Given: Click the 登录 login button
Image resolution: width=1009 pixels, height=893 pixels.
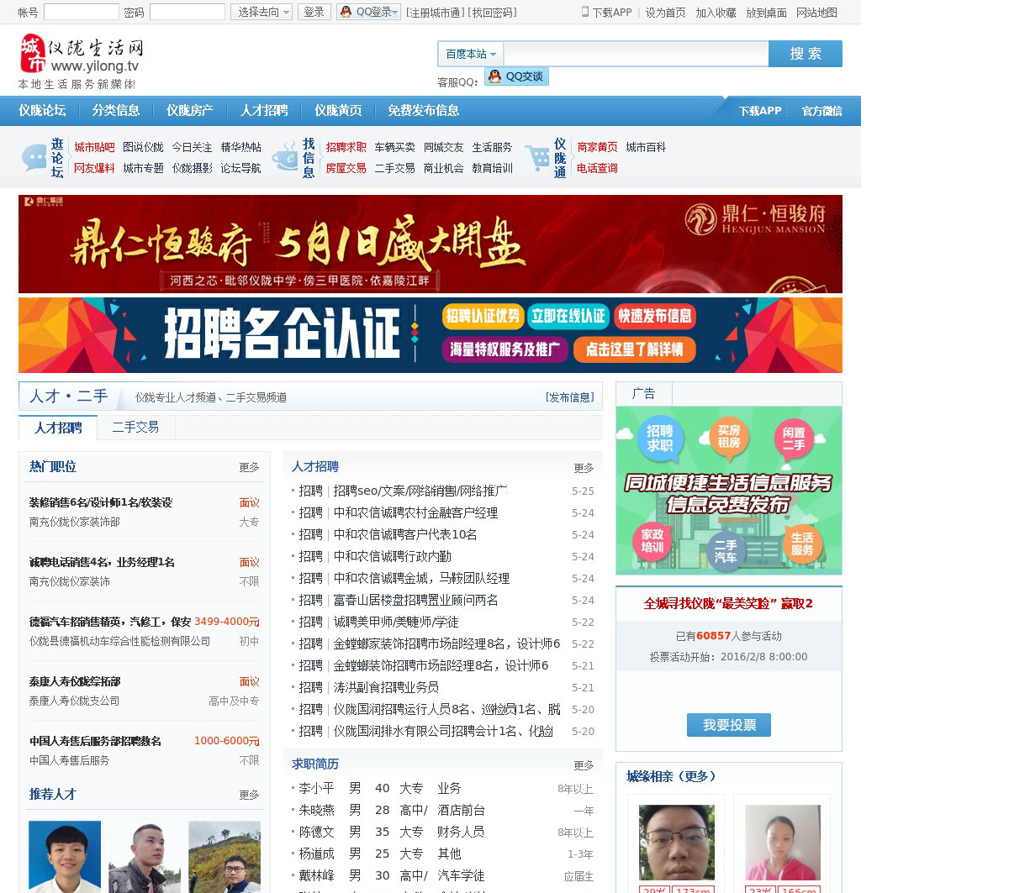Looking at the screenshot, I should pyautogui.click(x=314, y=12).
